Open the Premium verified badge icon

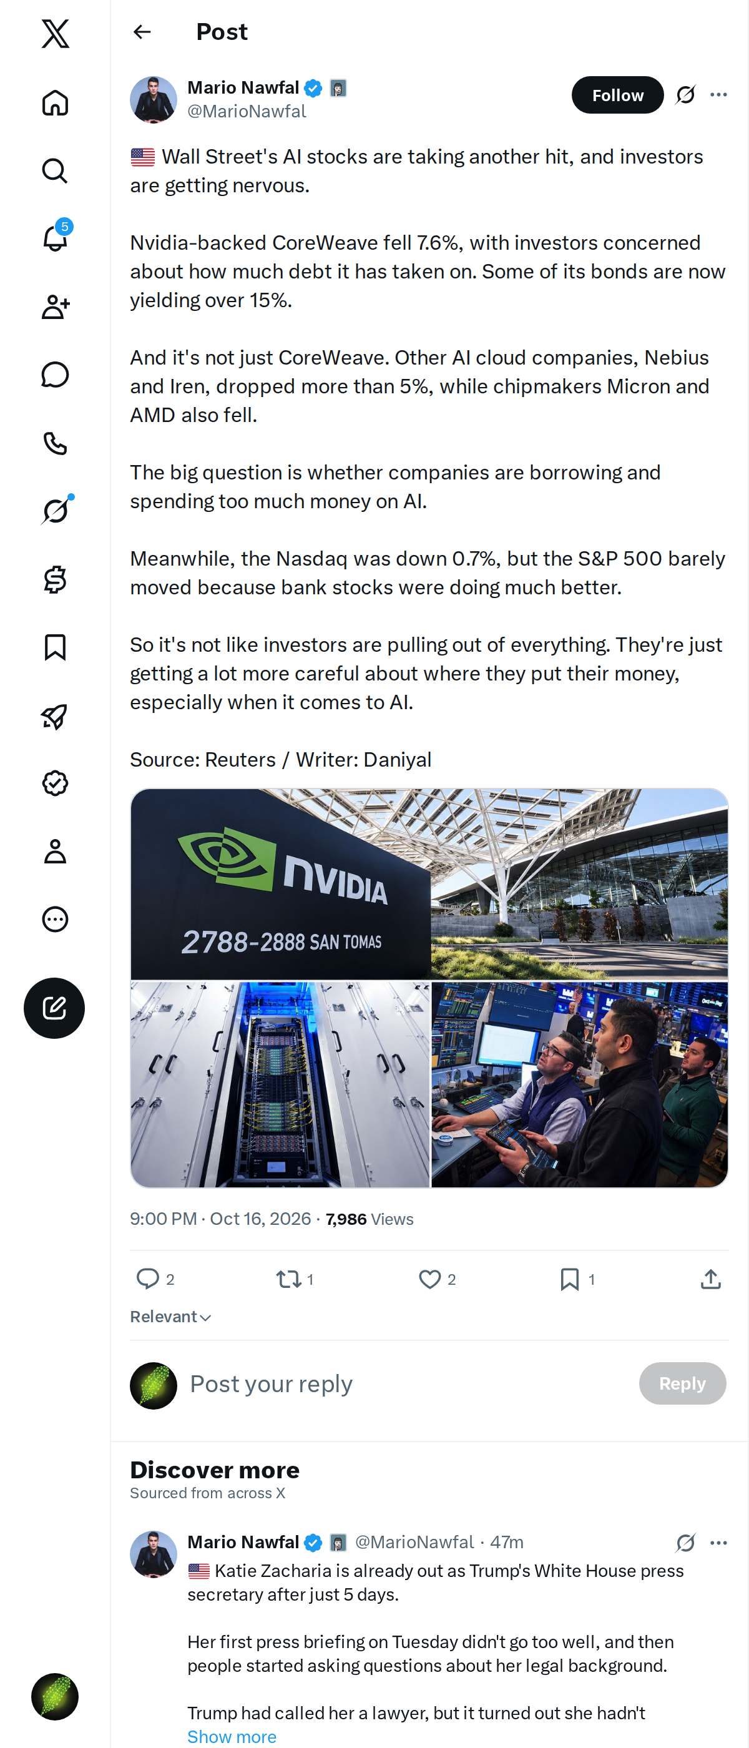[55, 782]
